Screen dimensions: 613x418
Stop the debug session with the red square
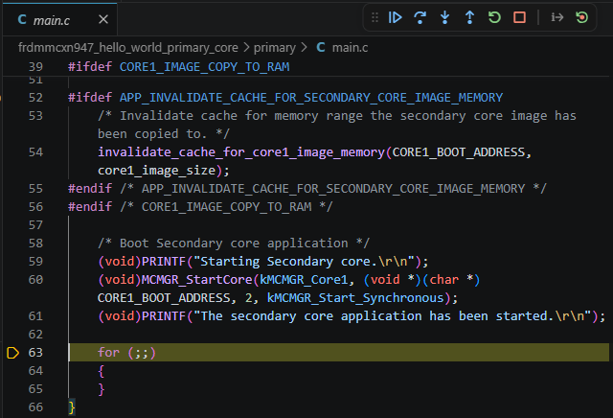click(519, 17)
